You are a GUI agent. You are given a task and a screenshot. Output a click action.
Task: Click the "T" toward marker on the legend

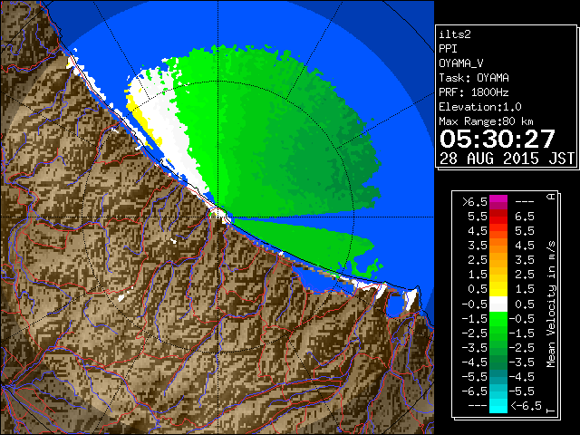[x=551, y=411]
